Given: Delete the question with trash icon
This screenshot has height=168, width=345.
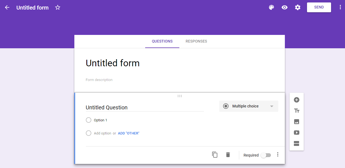Looking at the screenshot, I should [228, 155].
